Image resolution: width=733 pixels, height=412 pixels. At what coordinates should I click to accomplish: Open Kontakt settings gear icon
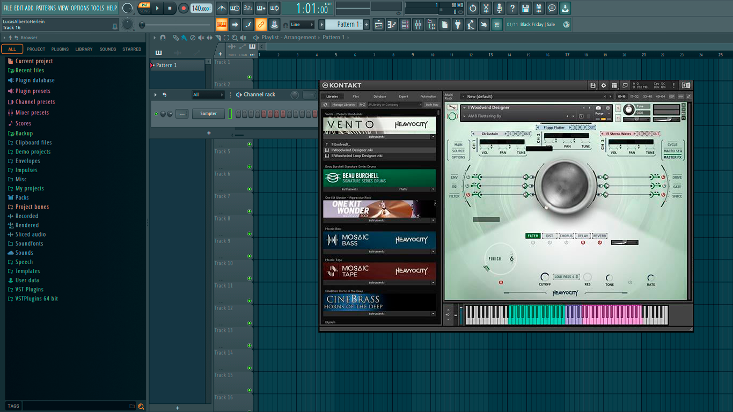(604, 85)
